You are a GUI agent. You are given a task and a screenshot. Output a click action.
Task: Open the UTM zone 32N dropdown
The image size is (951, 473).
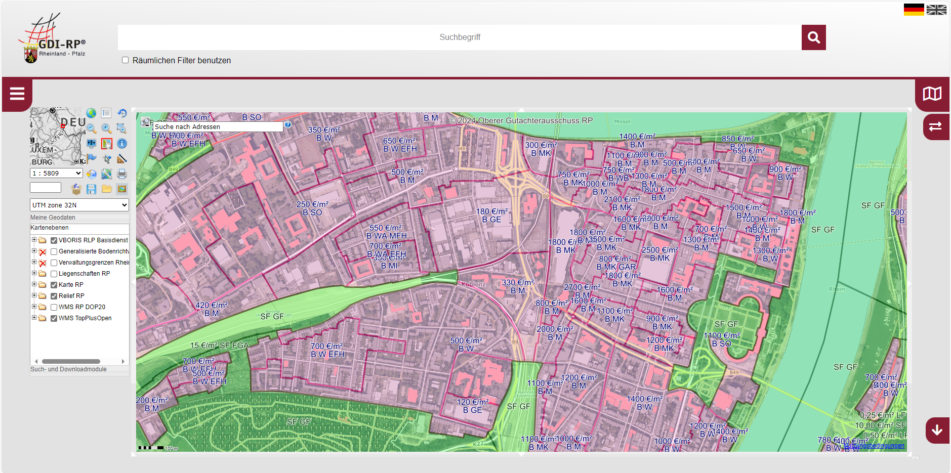tap(79, 205)
